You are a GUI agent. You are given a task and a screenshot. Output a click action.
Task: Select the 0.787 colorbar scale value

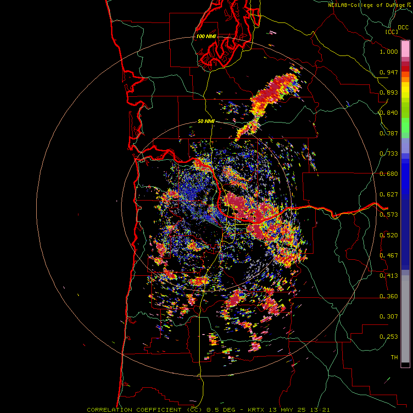coord(389,133)
